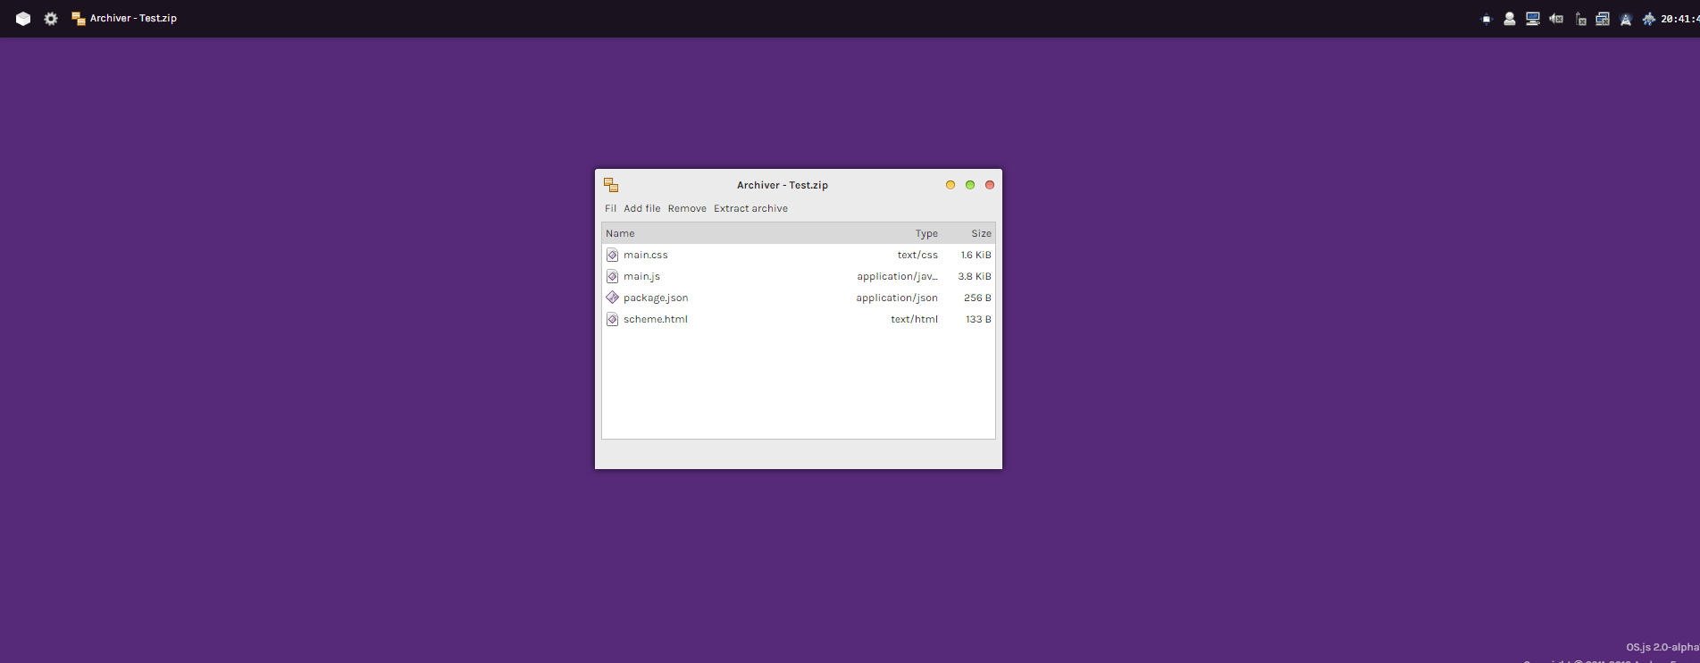1700x663 pixels.
Task: Open the OS.js application menu cube icon
Action: point(23,19)
